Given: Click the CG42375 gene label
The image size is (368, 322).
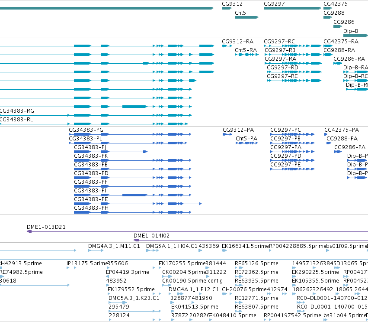Looking at the screenshot, I should (x=336, y=4).
